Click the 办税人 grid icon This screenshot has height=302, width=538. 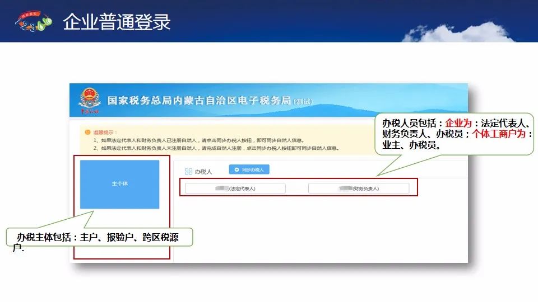pos(188,172)
